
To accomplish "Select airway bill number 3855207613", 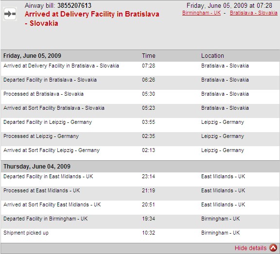I will (74, 5).
